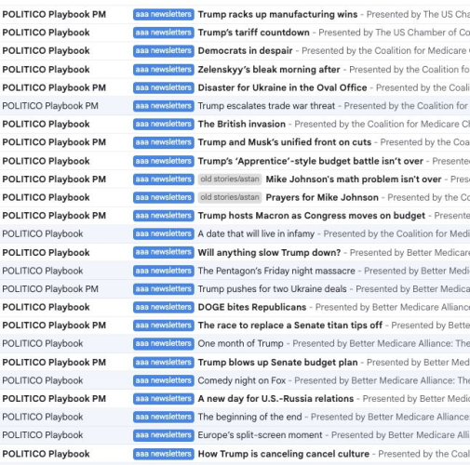Click sender 'POLITICO Playbook PM' on Senate budget plan row
The height and width of the screenshot is (465, 470).
pyautogui.click(x=54, y=363)
